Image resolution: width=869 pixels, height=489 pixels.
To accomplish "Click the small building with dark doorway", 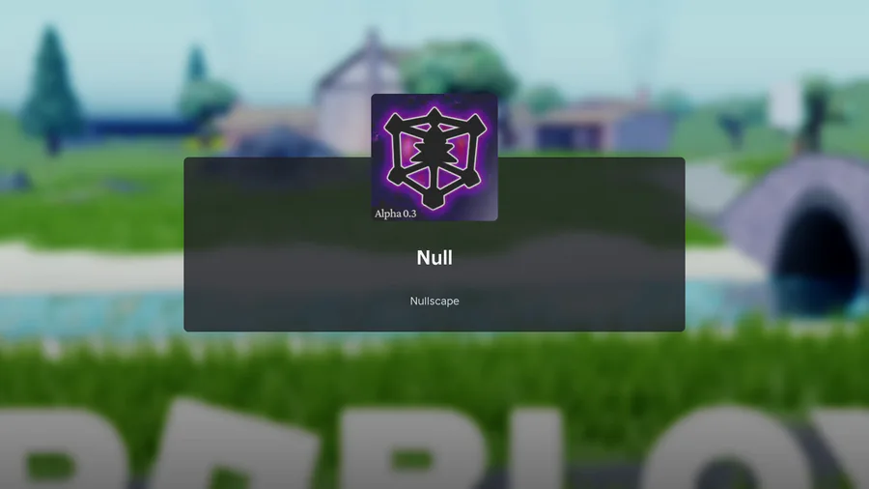I will (x=576, y=130).
